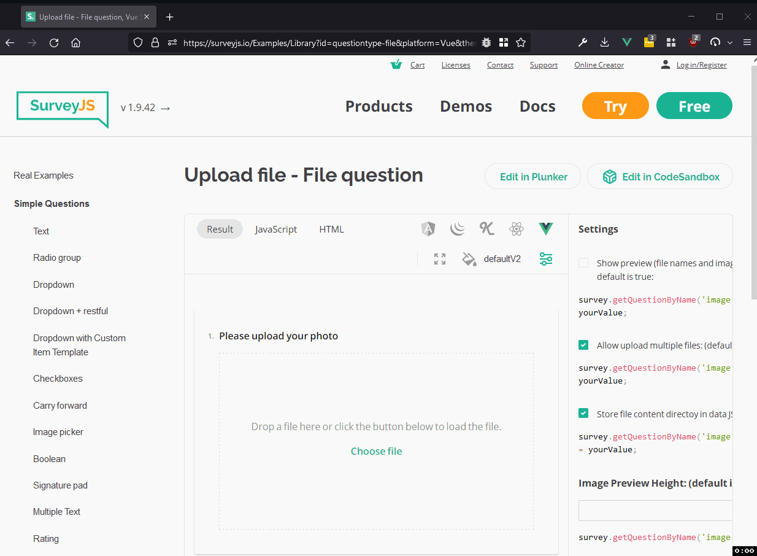757x556 pixels.
Task: Click the Edit in CodeSandbox button
Action: 659,176
